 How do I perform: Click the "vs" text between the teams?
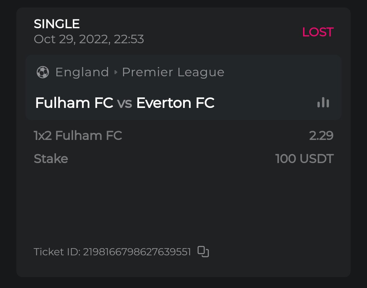click(x=124, y=103)
